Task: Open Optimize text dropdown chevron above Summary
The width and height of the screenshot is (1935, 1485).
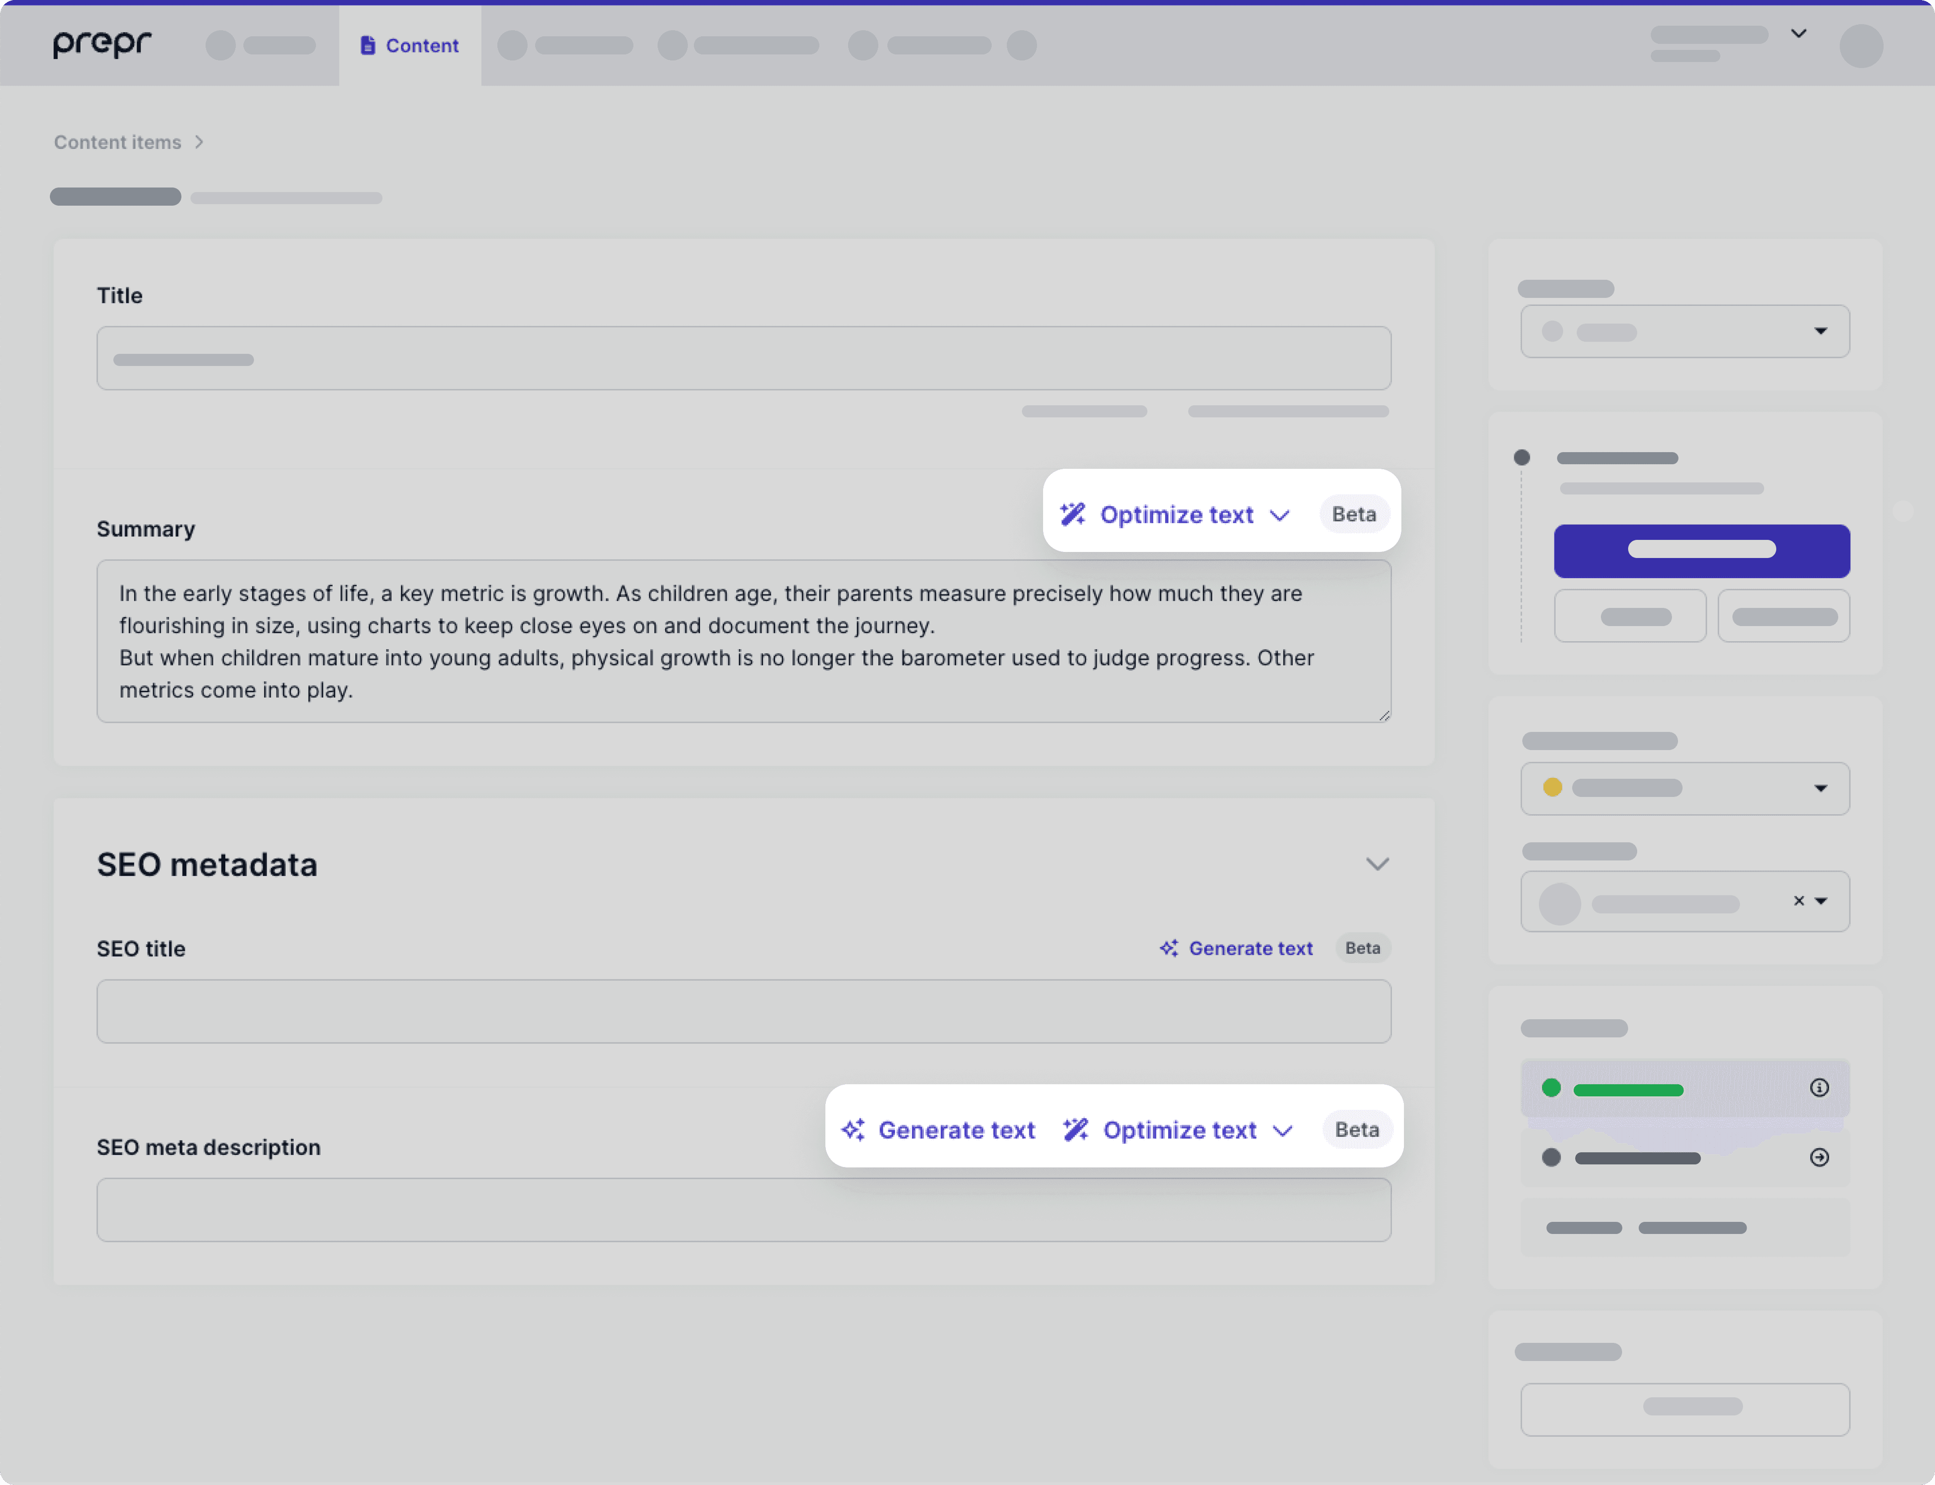Action: click(x=1279, y=515)
